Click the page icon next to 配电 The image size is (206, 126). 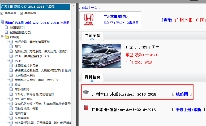pos(11,46)
